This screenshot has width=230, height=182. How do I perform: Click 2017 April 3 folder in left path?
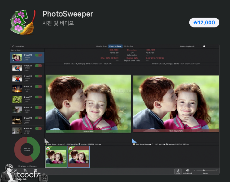(71, 144)
